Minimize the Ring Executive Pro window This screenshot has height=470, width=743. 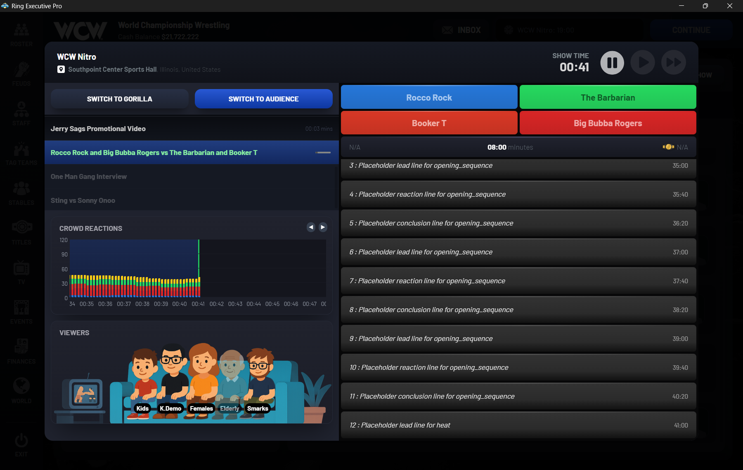coord(681,6)
